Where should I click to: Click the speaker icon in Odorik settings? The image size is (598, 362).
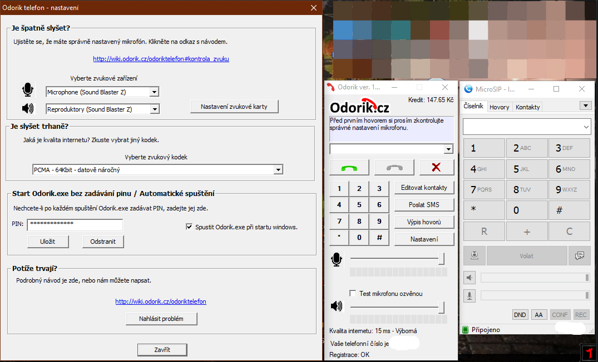27,108
